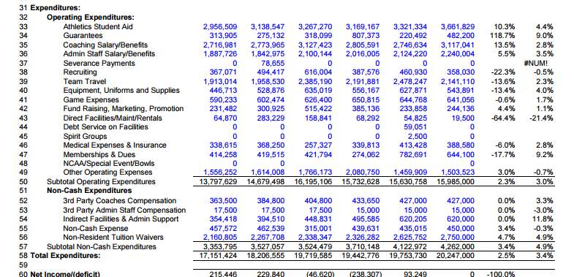Viewport: 574px width, 277px height.
Task: Select the Subtotal Operating Expenditures label
Action: (101, 182)
